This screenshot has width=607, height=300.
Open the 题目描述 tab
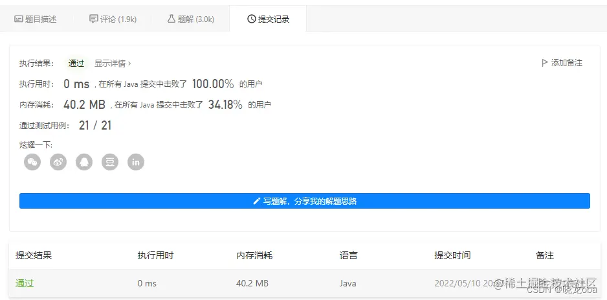pos(36,19)
